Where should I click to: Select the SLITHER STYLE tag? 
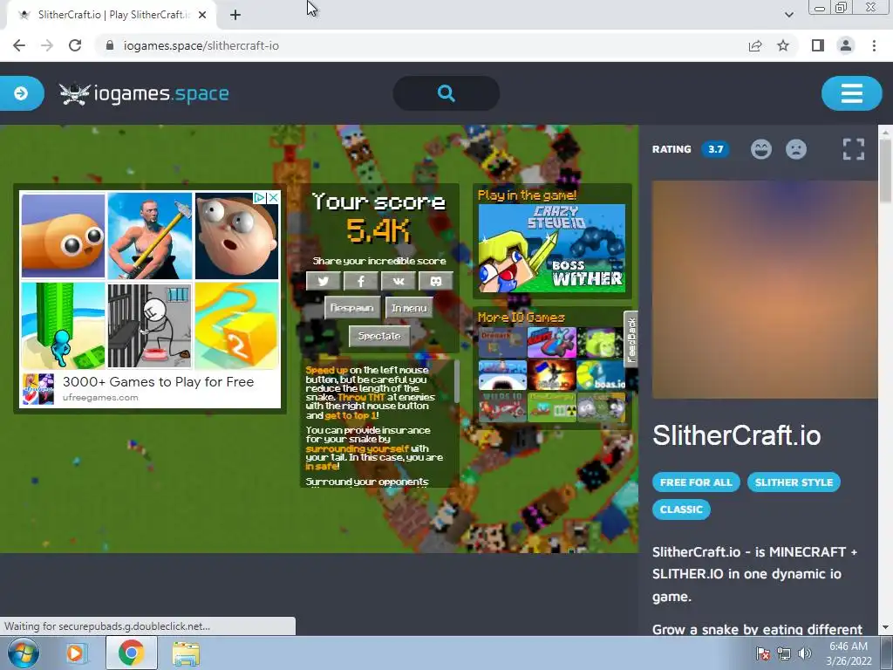coord(794,482)
